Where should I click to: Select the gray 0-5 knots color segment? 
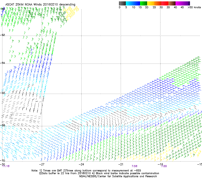click(122, 3)
